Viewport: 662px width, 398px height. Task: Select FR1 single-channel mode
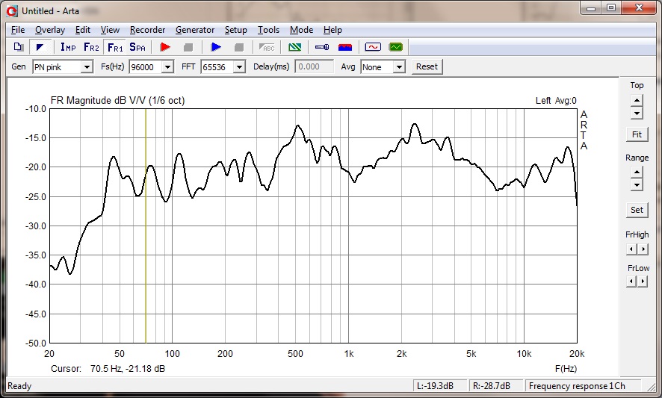point(115,47)
